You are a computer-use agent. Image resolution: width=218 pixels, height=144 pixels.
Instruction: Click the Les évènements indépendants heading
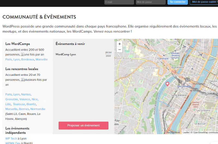pos(17,130)
